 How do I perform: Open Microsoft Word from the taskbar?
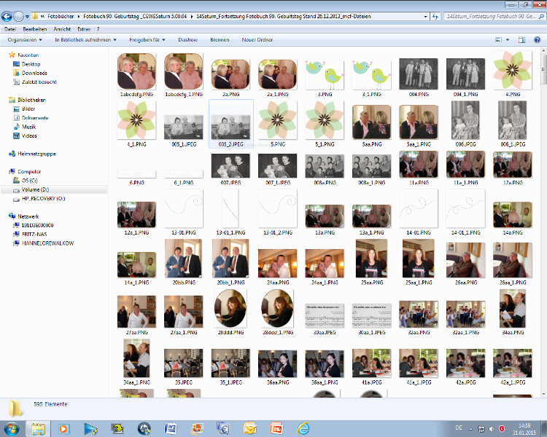pos(170,429)
